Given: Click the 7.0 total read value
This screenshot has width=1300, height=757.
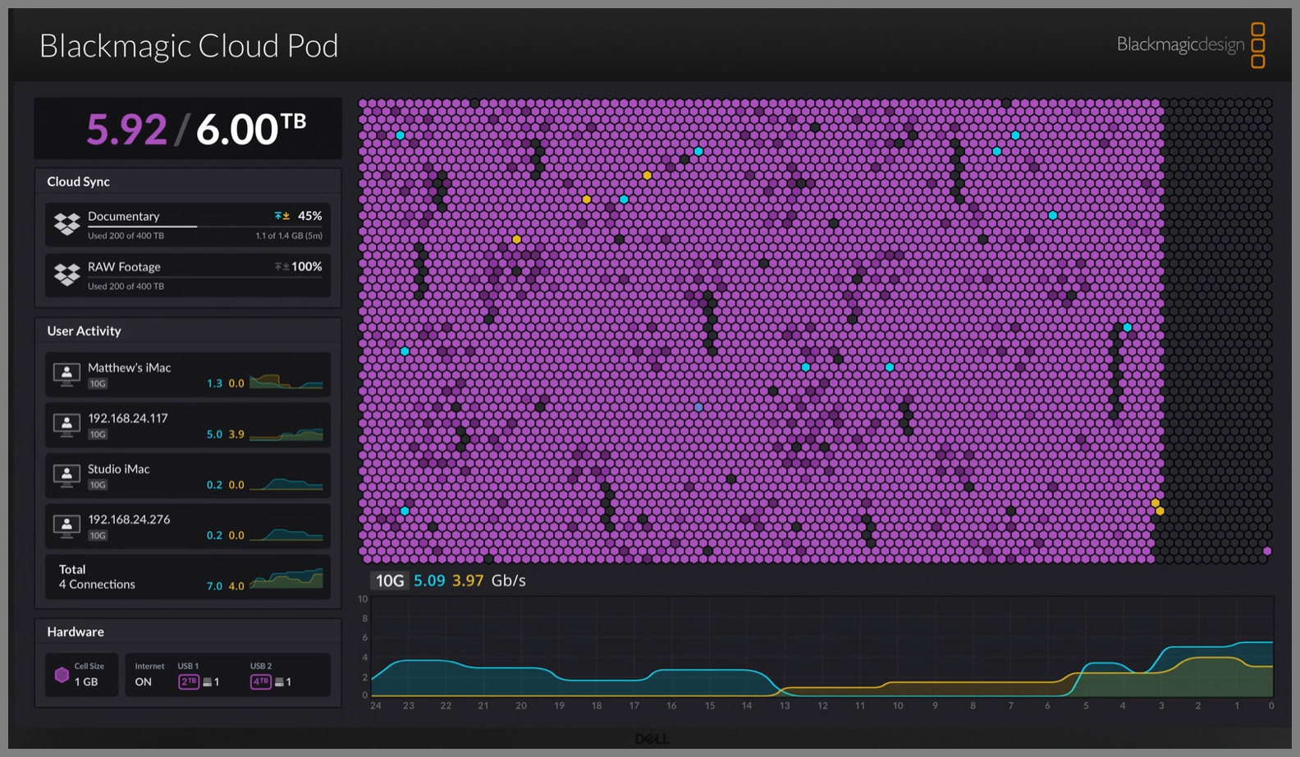Looking at the screenshot, I should (214, 586).
